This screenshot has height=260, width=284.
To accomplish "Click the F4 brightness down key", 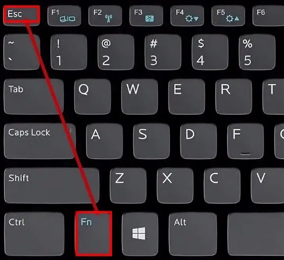I will point(187,16).
